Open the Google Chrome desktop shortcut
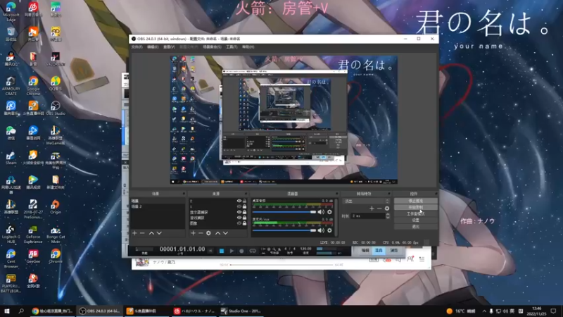563x317 pixels. 33,85
